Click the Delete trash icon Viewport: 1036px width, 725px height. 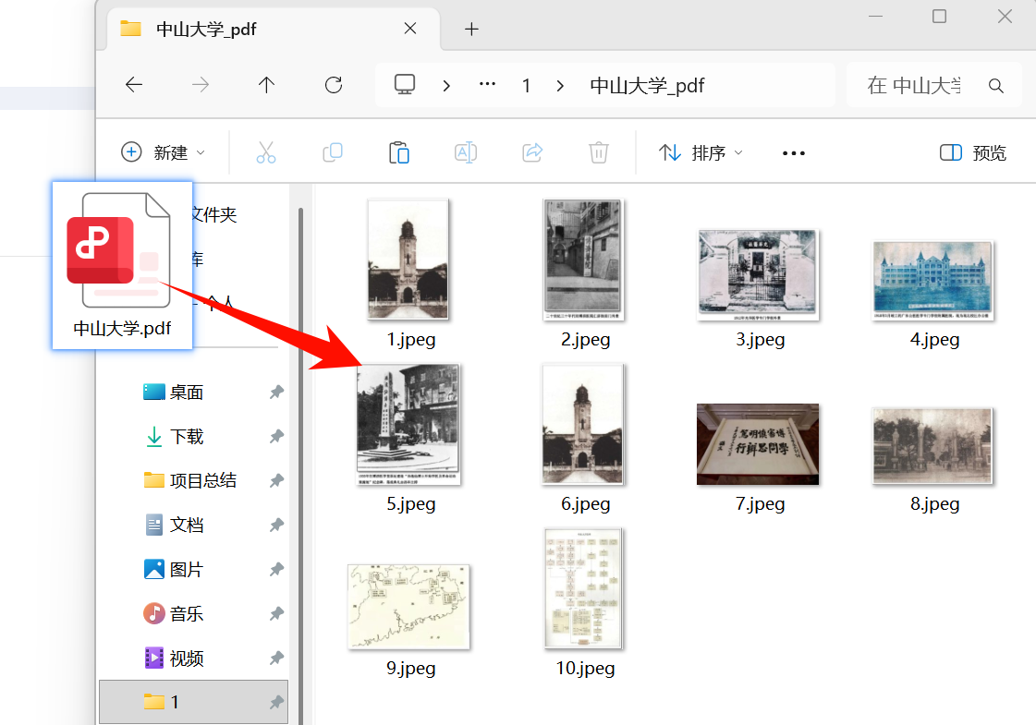[599, 152]
